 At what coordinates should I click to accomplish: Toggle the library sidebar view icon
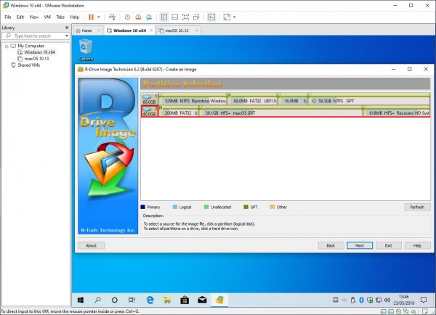164,17
